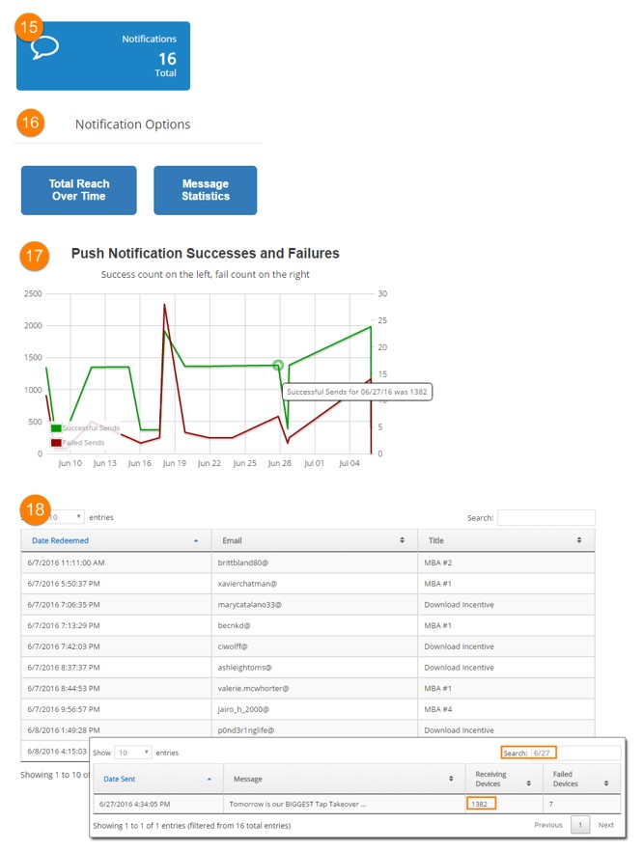Toggle the Successful Sends legend swatch
The width and height of the screenshot is (643, 851).
tap(56, 427)
